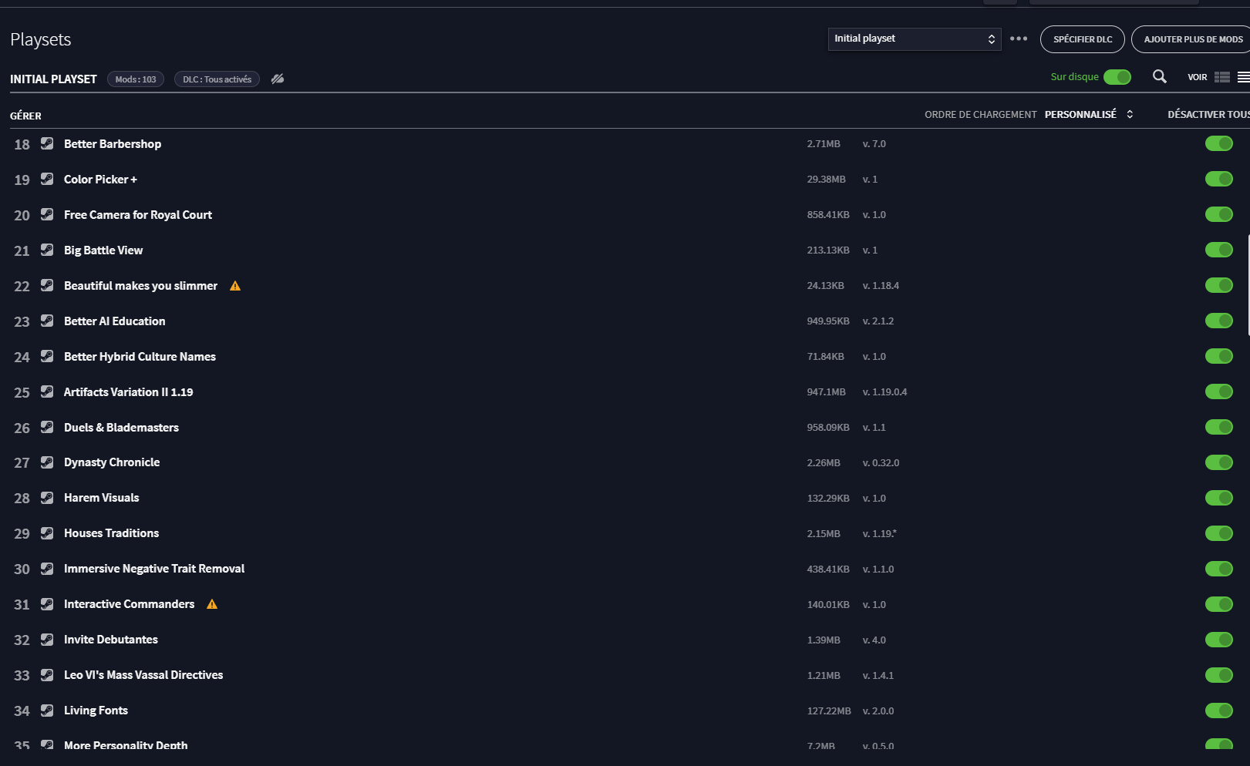The image size is (1250, 766).
Task: Click Désactiver tous button
Action: point(1208,114)
